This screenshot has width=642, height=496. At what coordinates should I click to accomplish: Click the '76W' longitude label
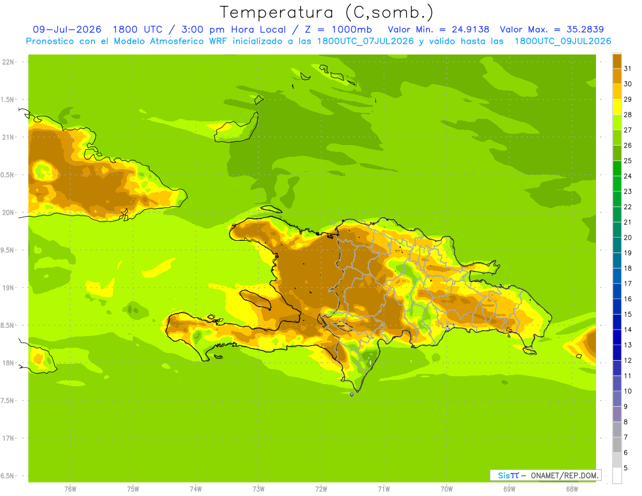70,489
